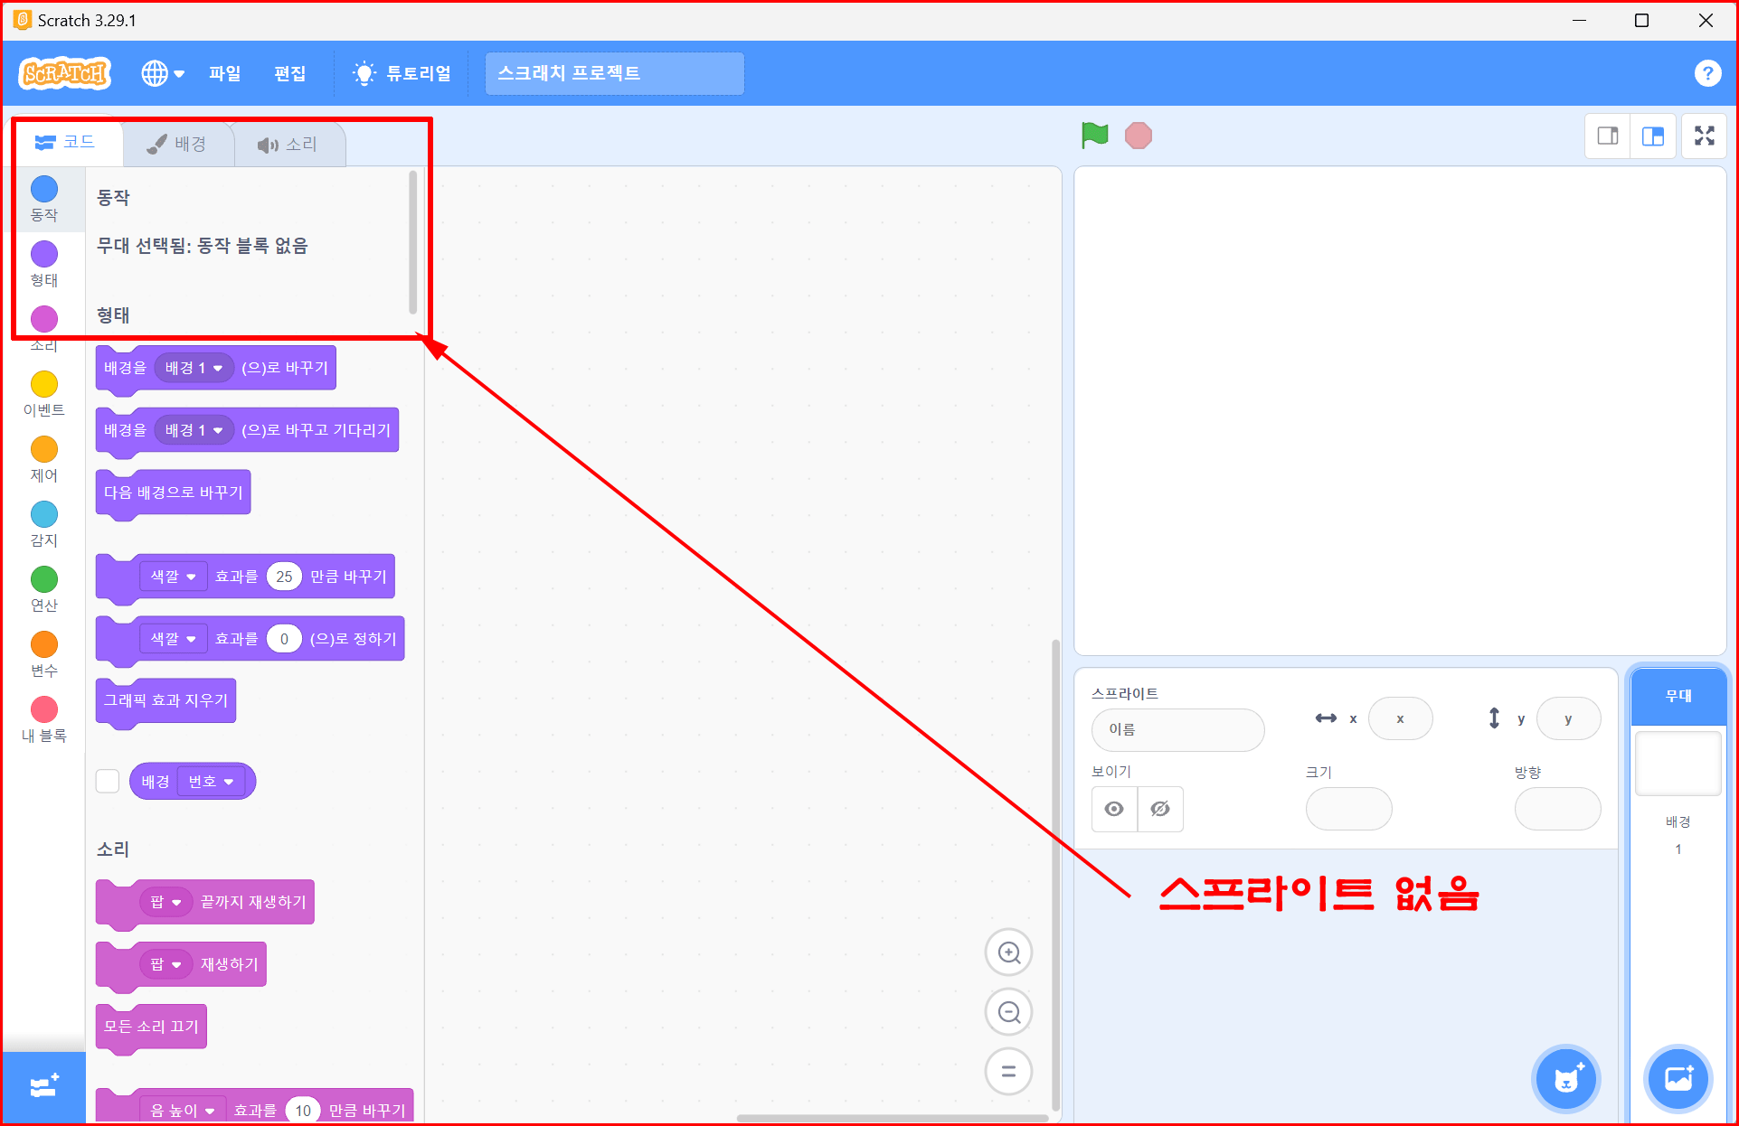Open the add extension button
The height and width of the screenshot is (1126, 1739).
tap(43, 1085)
